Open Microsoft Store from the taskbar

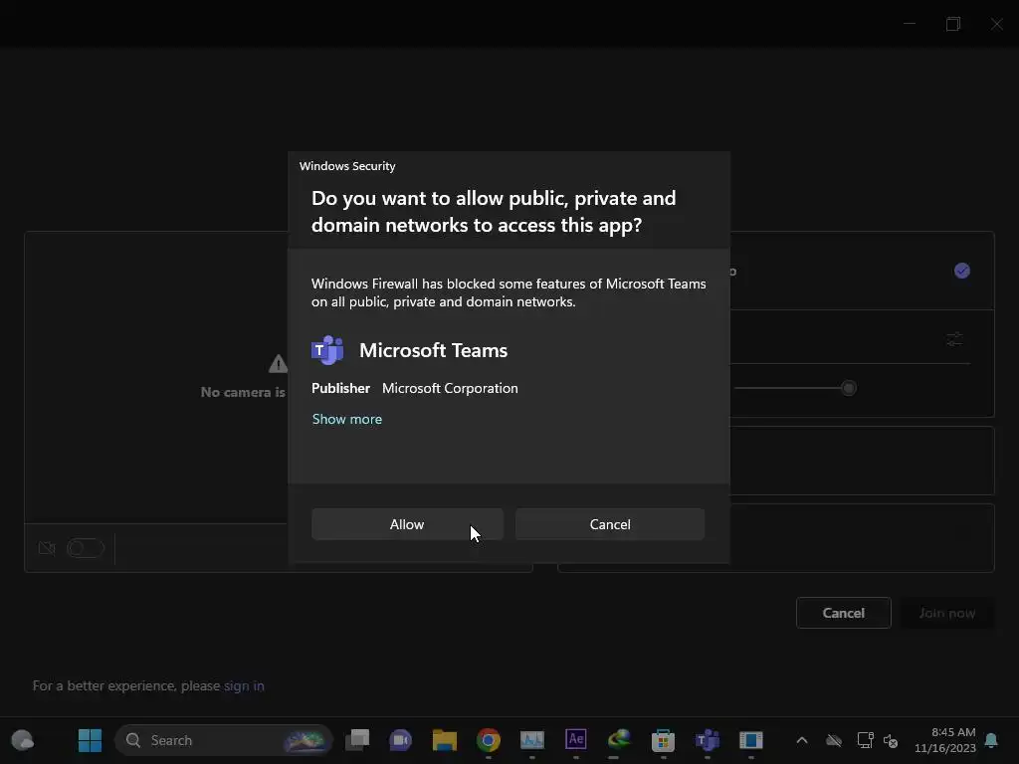click(663, 740)
